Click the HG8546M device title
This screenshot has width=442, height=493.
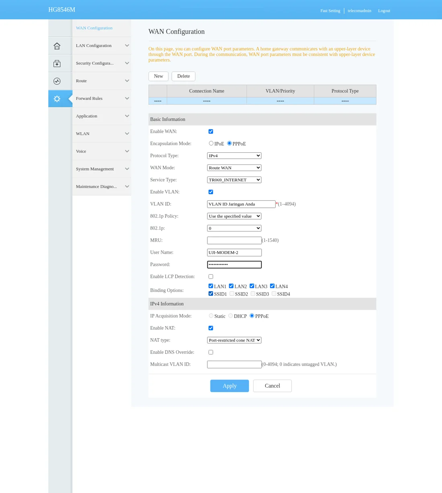[62, 10]
